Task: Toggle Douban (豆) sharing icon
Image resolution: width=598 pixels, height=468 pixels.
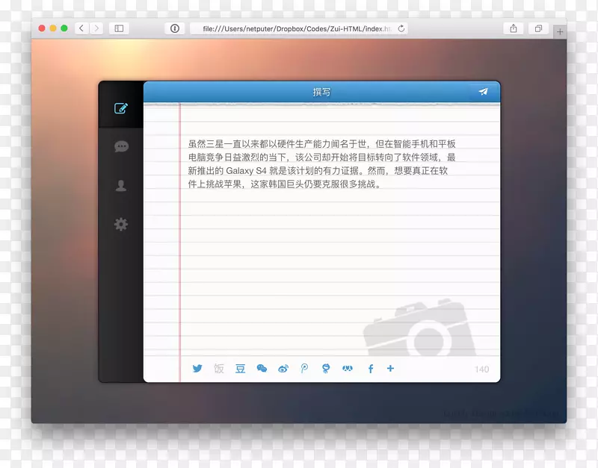Action: tap(240, 368)
